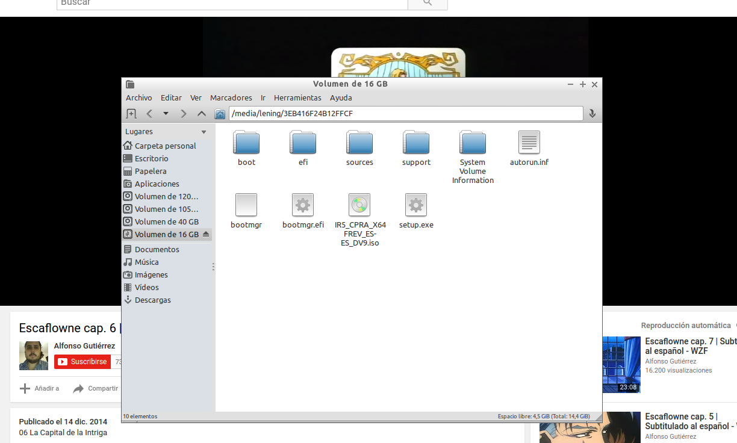Click the Escaflowne cap. 5 thumbnail
Viewport: 737px width, 443px height.
590,428
